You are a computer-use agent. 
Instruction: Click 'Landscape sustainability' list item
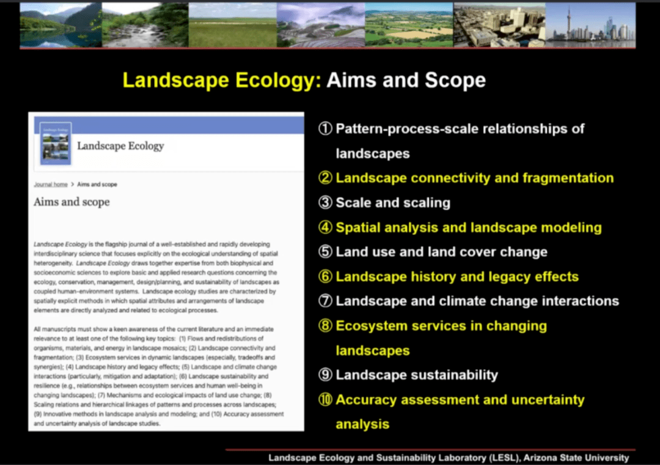(x=417, y=375)
